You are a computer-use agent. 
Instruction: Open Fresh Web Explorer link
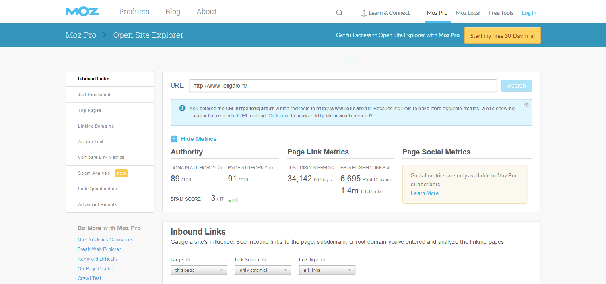(99, 249)
